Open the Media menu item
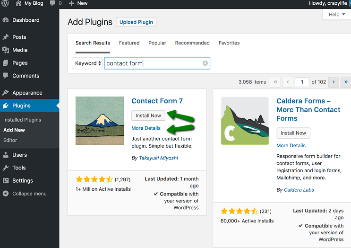Viewport: 351px width, 248px height. pyautogui.click(x=30, y=50)
